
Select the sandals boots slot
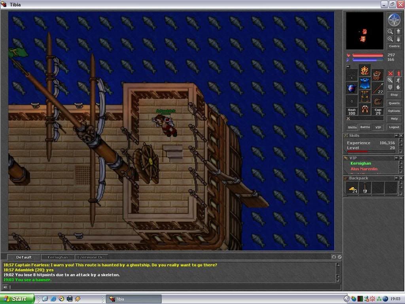[365, 109]
